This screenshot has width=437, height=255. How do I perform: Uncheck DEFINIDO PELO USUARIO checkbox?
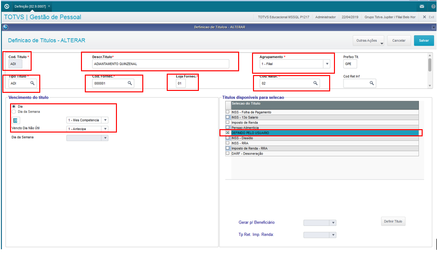(228, 133)
